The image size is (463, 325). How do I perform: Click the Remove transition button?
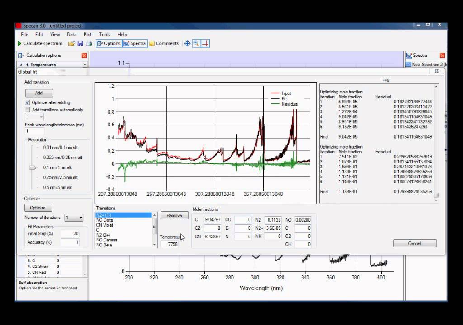[174, 216]
